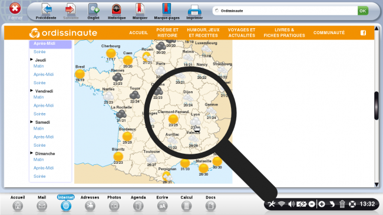Bookmark this page with Marquer
The image size is (383, 215).
[x=140, y=9]
